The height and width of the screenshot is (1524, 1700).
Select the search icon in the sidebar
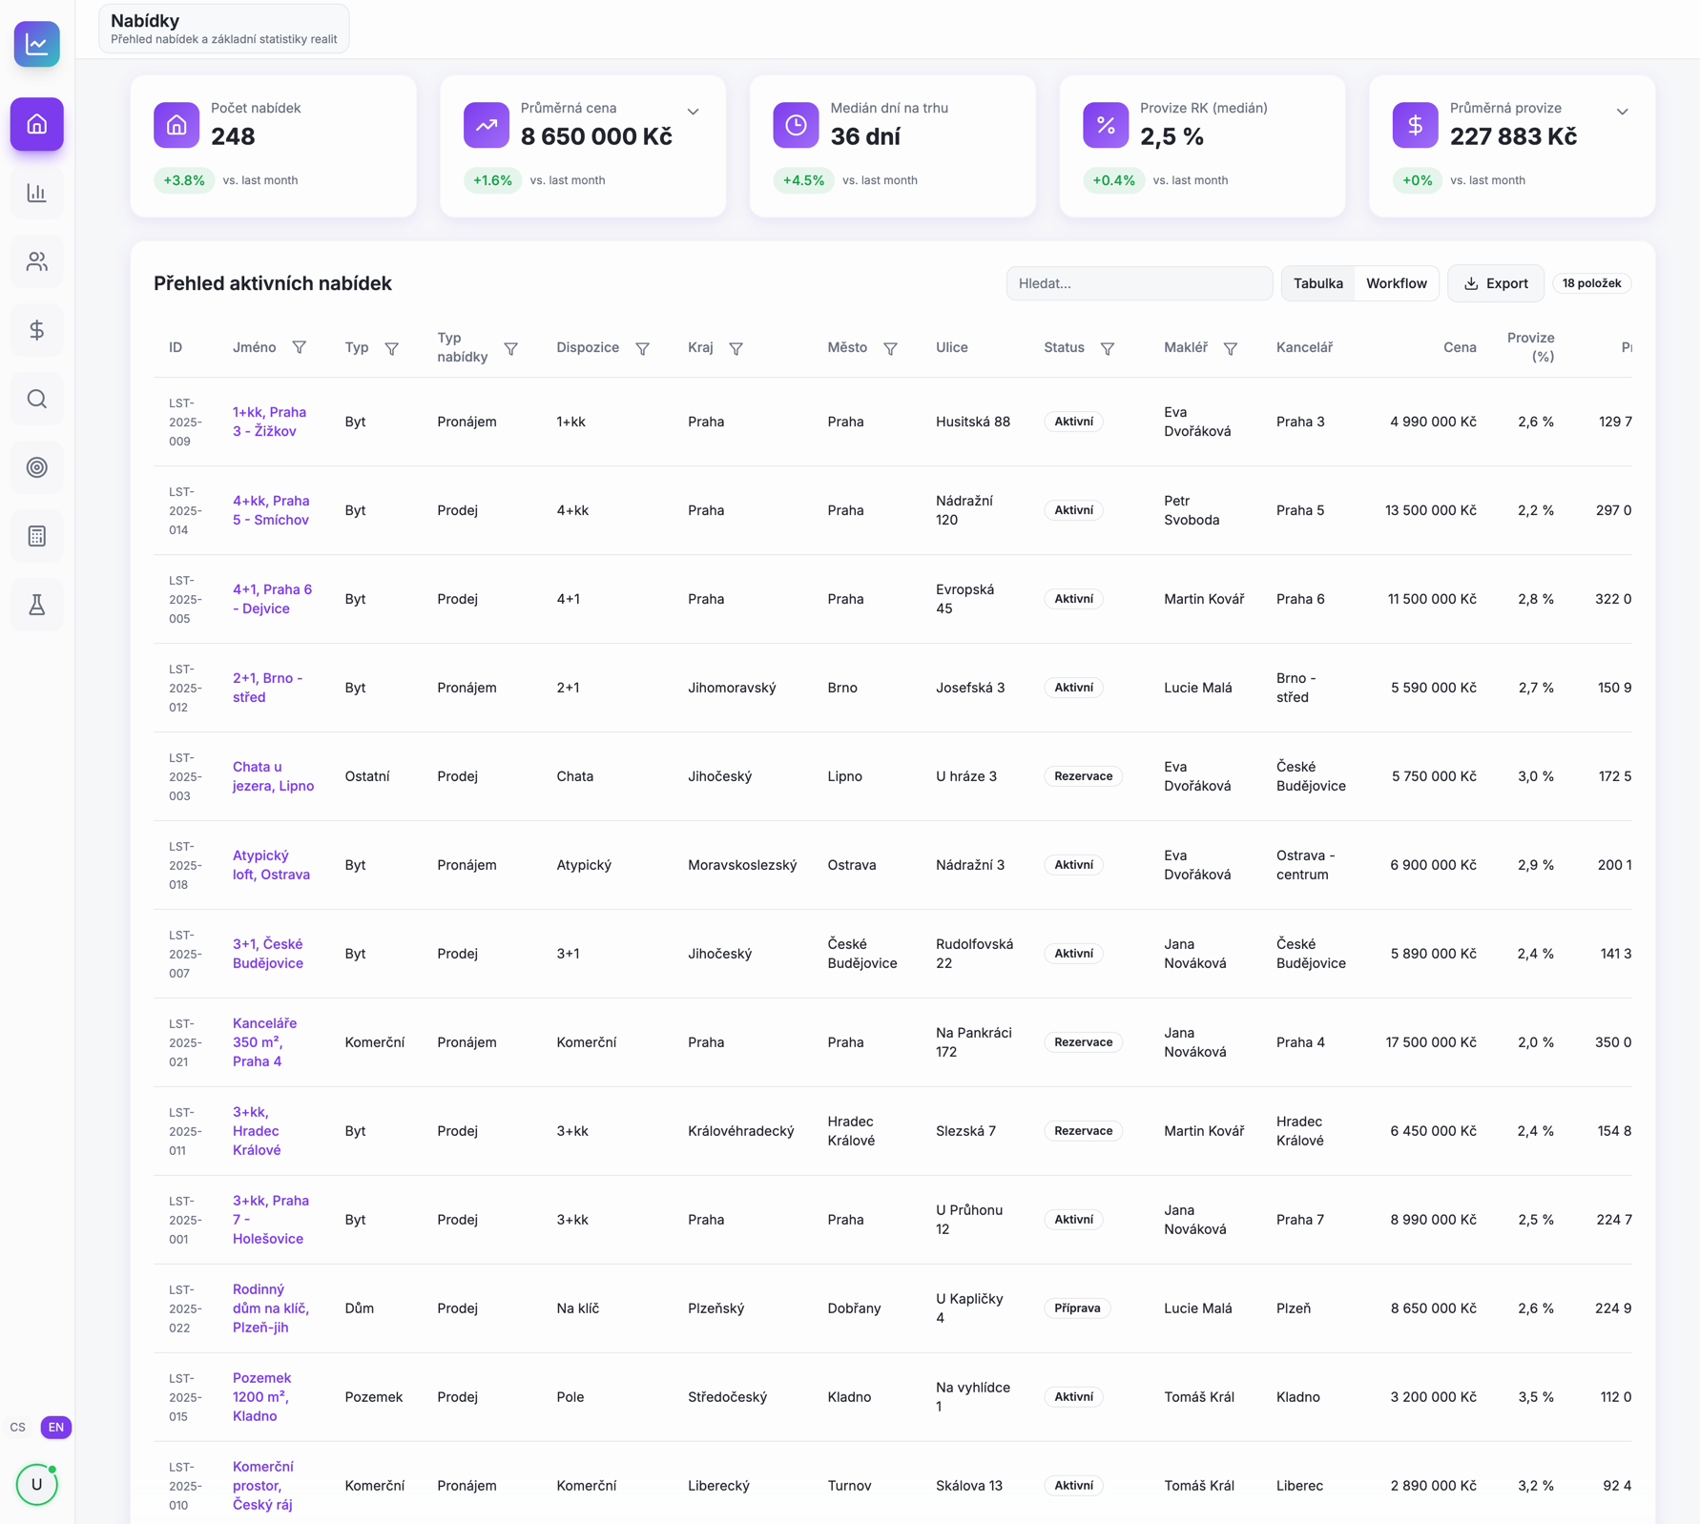coord(36,399)
